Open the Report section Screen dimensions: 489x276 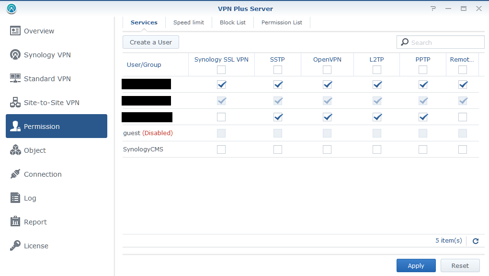[35, 222]
